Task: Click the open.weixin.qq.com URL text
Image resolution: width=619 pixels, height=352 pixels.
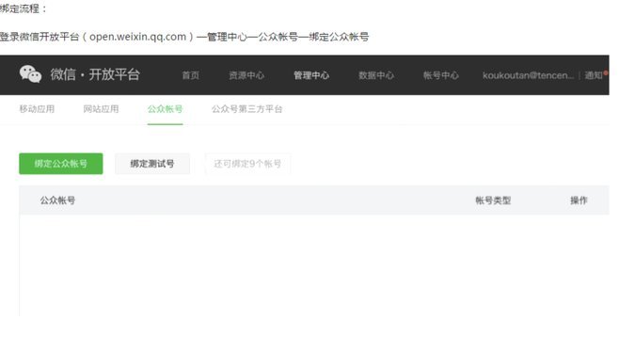Action: pyautogui.click(x=137, y=37)
